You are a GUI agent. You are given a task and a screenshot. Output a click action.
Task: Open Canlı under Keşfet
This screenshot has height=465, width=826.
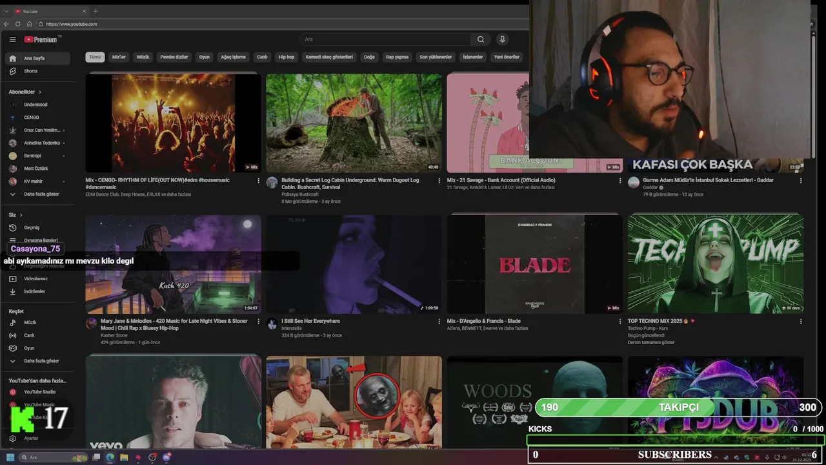[38, 335]
